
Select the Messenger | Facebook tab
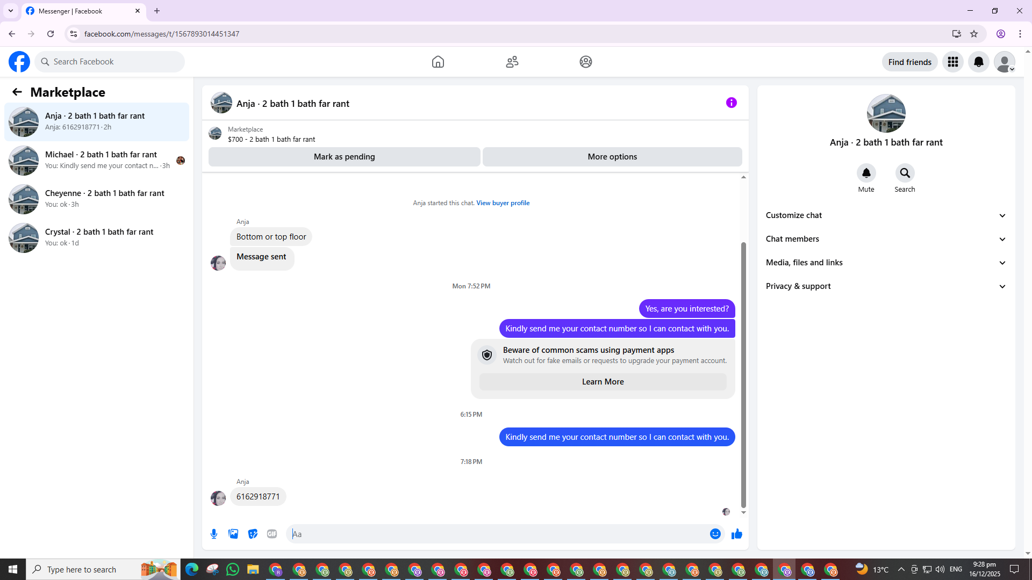pyautogui.click(x=84, y=11)
